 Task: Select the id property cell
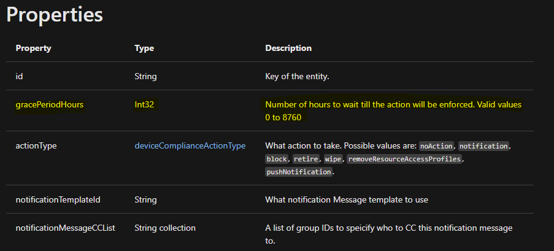click(20, 77)
